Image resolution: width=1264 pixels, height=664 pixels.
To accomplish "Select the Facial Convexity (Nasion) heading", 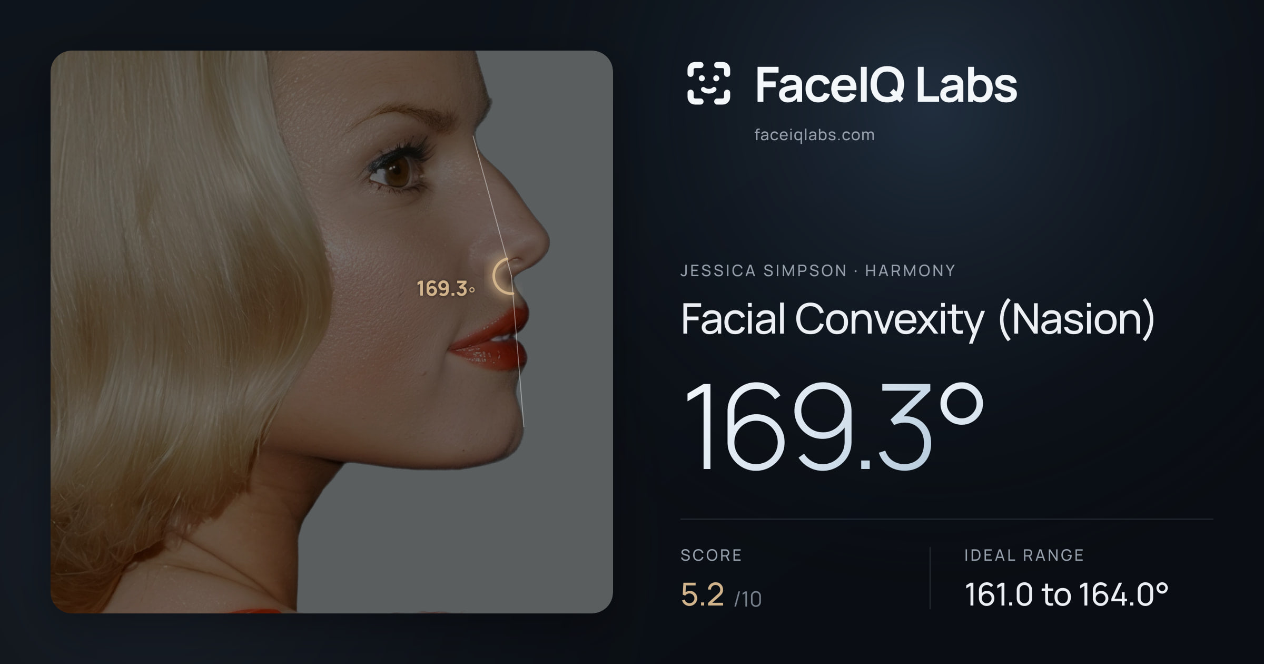I will click(917, 319).
